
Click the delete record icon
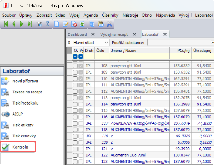[x=74, y=24]
